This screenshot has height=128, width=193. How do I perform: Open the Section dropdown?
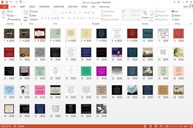[34, 20]
